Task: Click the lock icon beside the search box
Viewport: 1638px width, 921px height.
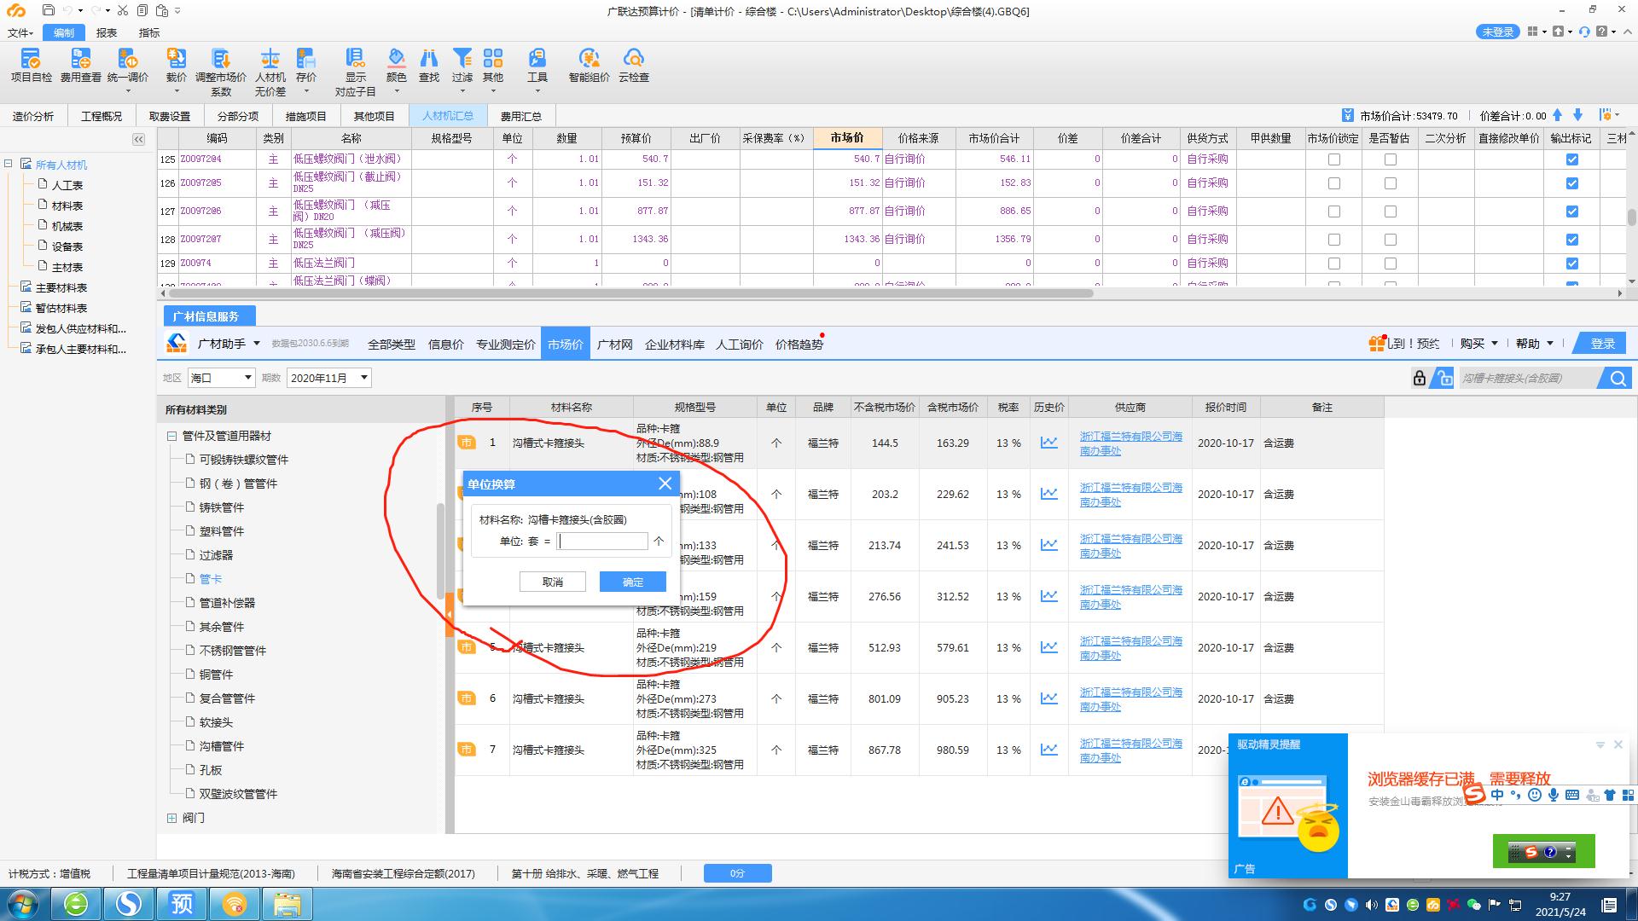Action: pyautogui.click(x=1420, y=378)
